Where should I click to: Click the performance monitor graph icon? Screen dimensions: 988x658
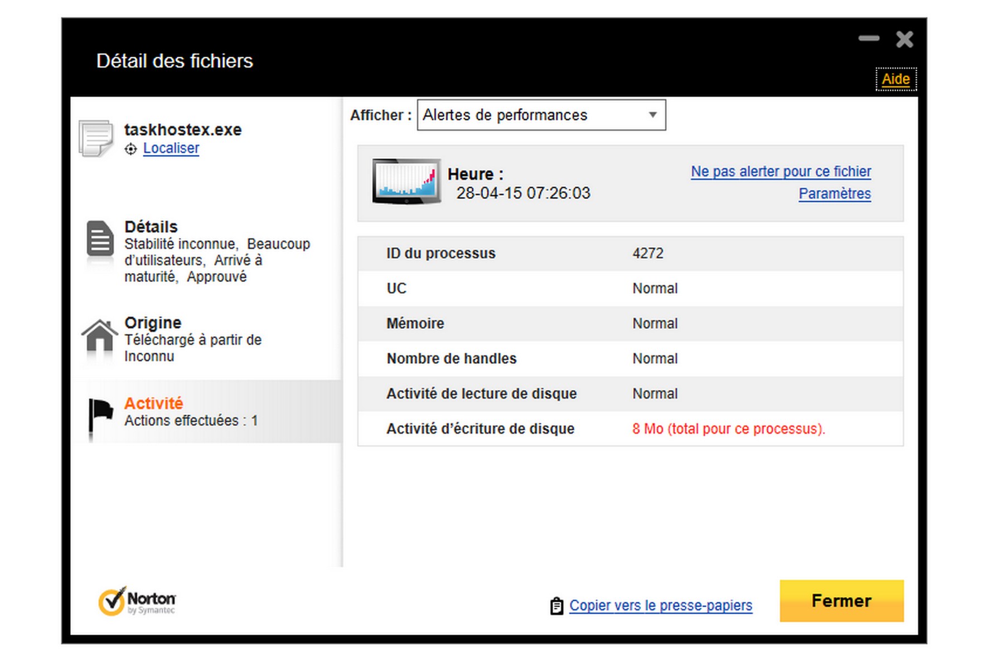point(406,182)
